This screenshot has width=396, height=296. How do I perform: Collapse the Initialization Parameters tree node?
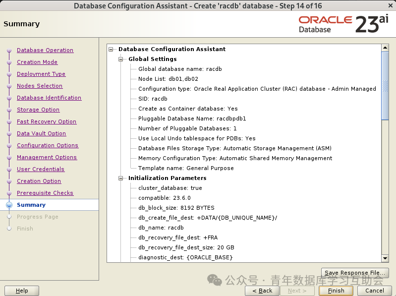tap(121, 178)
